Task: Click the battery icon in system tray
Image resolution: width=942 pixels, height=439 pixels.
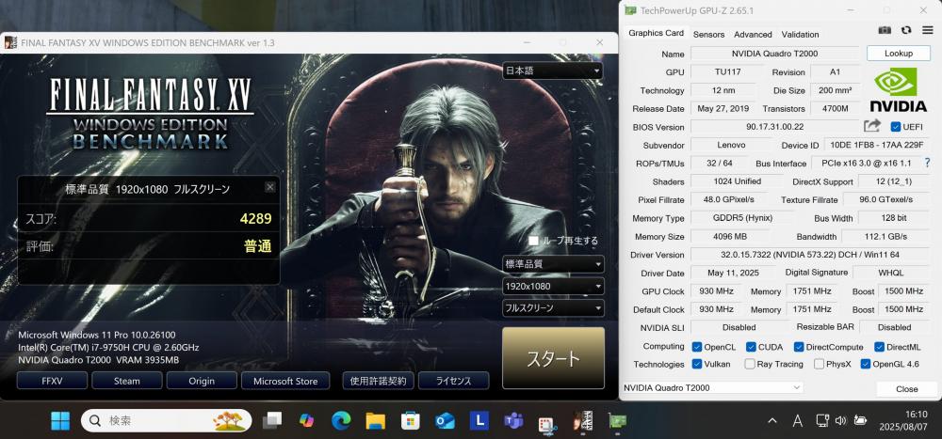Action: tap(860, 420)
